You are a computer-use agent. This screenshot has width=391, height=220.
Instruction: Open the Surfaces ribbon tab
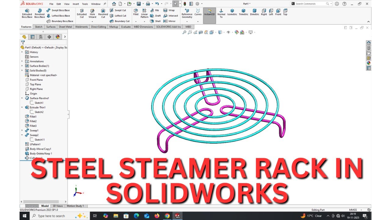51,27
